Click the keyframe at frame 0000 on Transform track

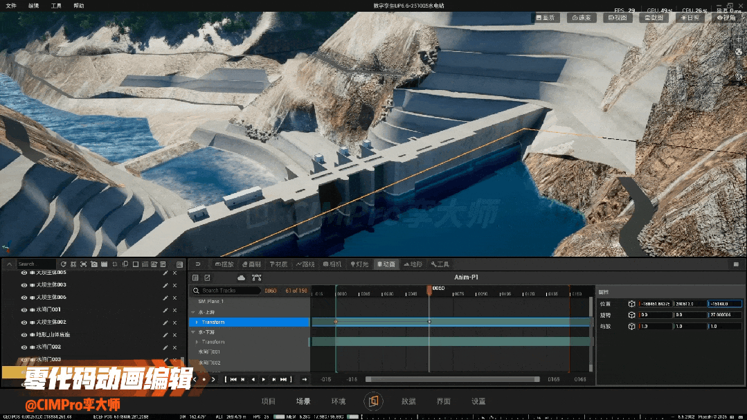(336, 322)
